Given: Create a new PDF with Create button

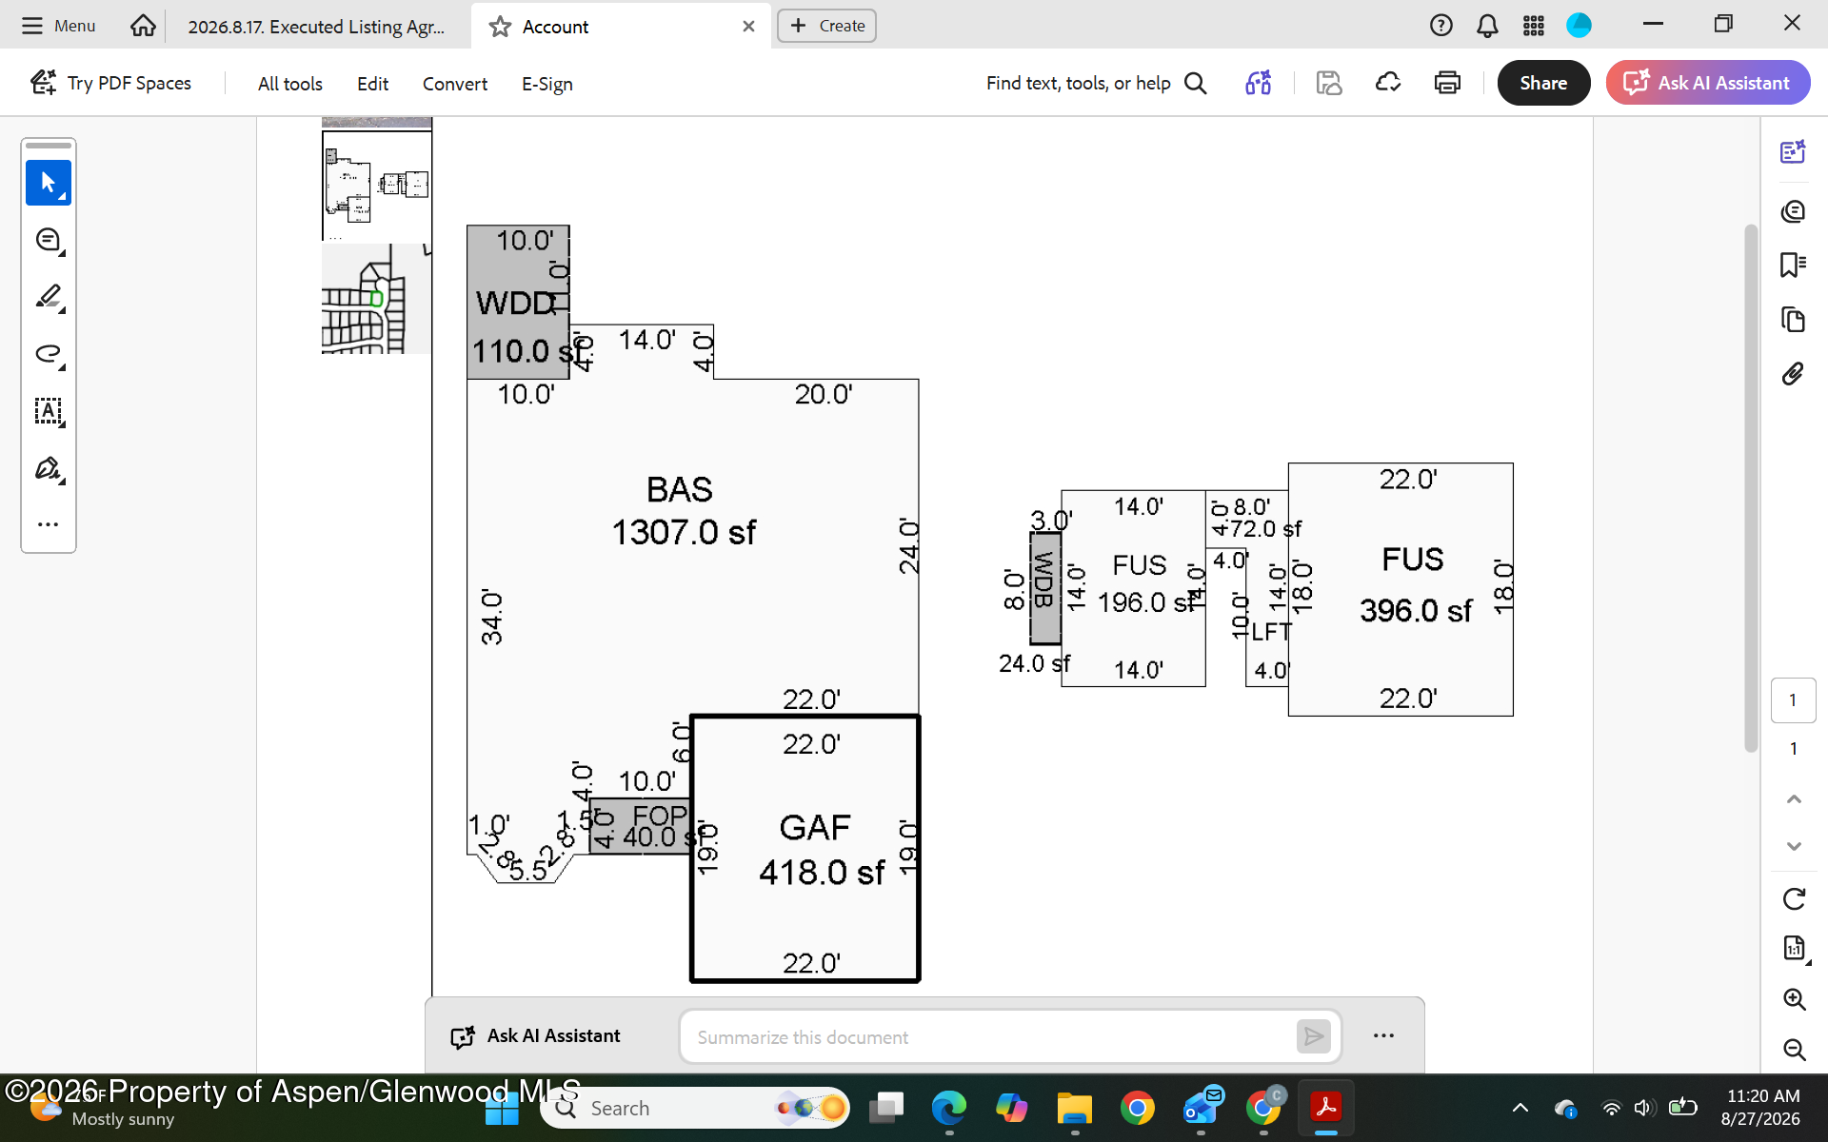Looking at the screenshot, I should point(826,26).
